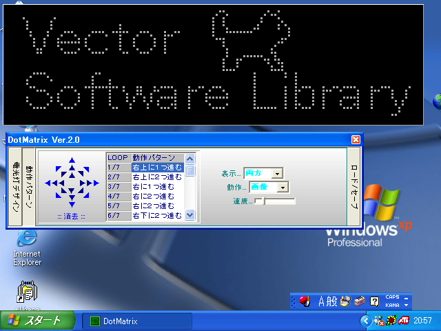The width and height of the screenshot is (441, 331).
Task: Select row 6/7 右下に2つ進む
Action: 145,215
